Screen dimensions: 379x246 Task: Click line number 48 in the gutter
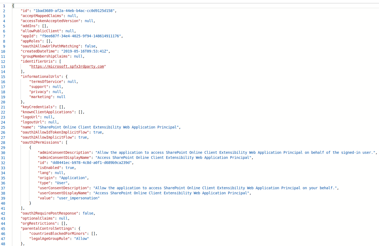click(x=3, y=244)
